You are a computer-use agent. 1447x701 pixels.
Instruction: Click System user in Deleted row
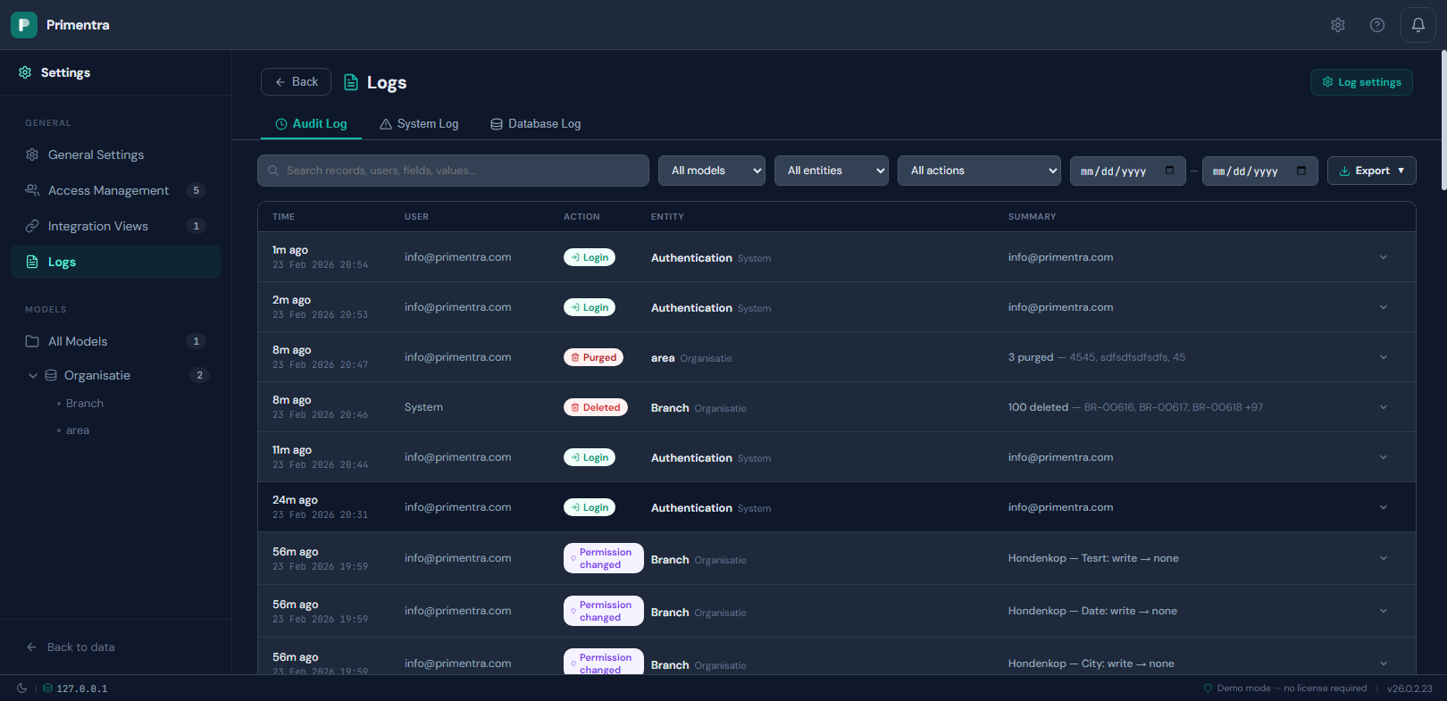pyautogui.click(x=423, y=407)
